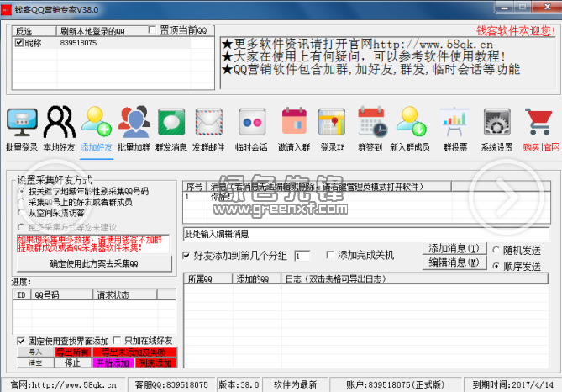
Task: Click 确定使用此方案去采集QQ button
Action: pos(94,264)
